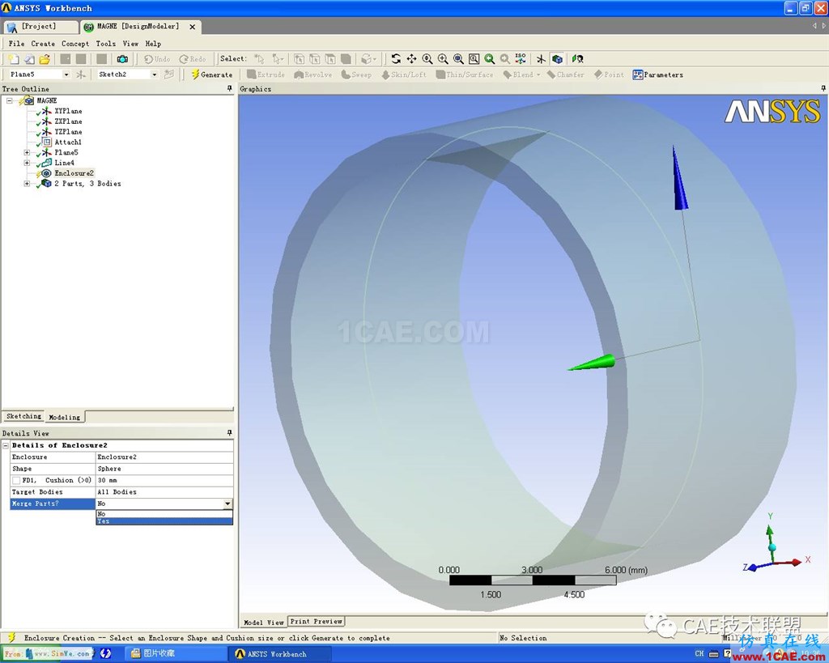This screenshot has width=829, height=663.
Task: Select the Box Zoom tool
Action: 443,59
